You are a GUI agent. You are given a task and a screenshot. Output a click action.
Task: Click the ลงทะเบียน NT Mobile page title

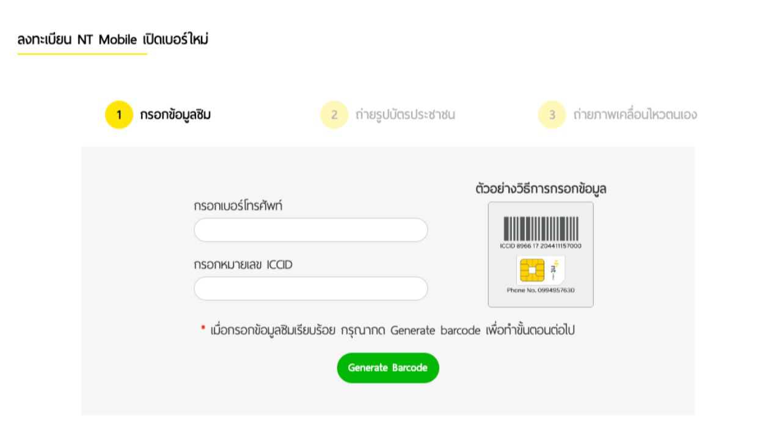pos(113,40)
